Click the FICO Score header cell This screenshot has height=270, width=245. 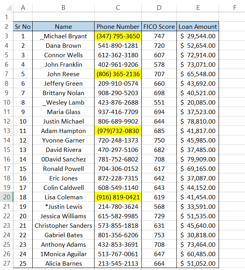pos(159,26)
